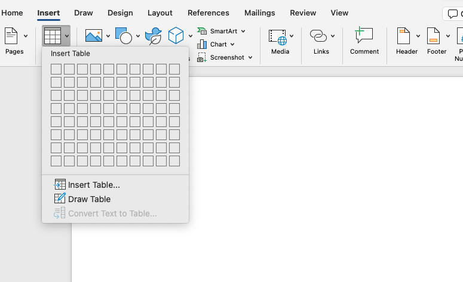Choose Insert Table... menu entry
The height and width of the screenshot is (282, 463).
(94, 185)
